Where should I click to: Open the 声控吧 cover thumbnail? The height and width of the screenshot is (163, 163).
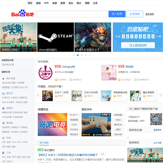pyautogui.click(x=109, y=73)
